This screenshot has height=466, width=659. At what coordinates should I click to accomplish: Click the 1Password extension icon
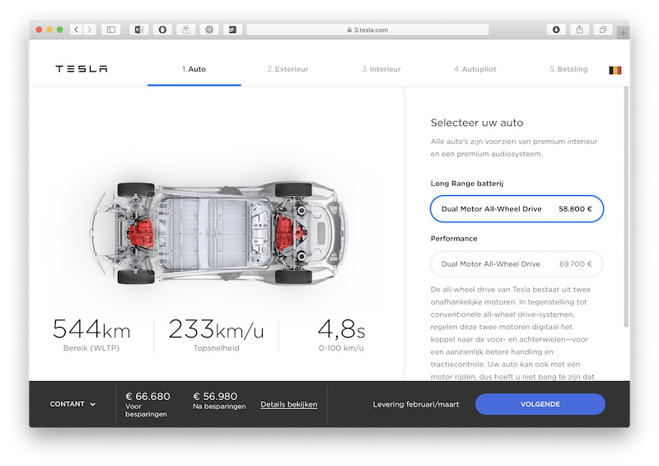(x=209, y=30)
